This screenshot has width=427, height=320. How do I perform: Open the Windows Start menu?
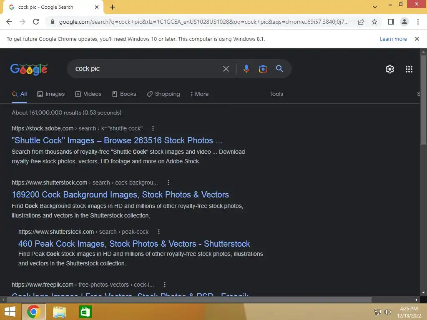coord(10,312)
